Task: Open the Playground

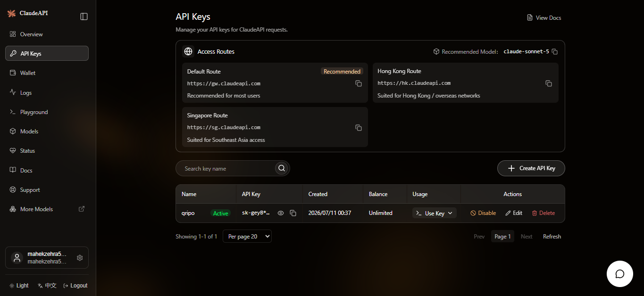Action: click(x=47, y=112)
